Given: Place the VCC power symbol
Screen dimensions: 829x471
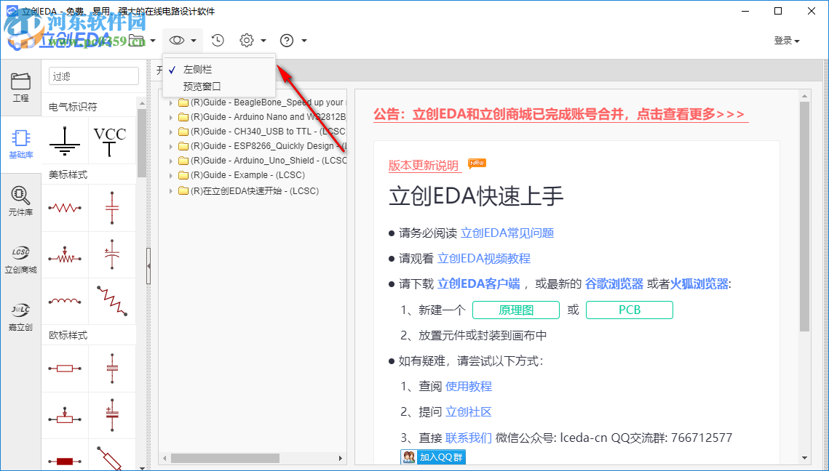Looking at the screenshot, I should (x=111, y=141).
